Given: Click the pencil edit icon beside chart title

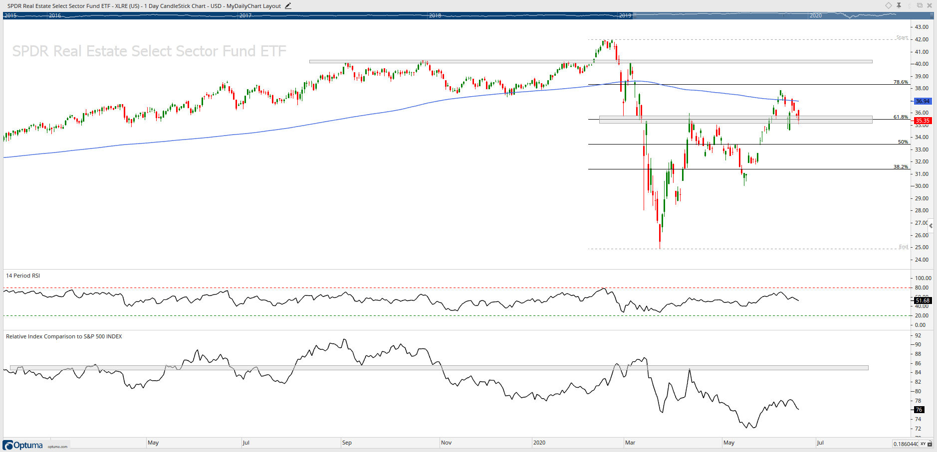Looking at the screenshot, I should 288,6.
